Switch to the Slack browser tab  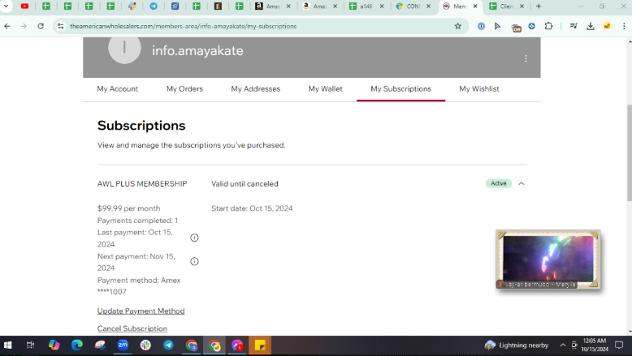coord(132,6)
